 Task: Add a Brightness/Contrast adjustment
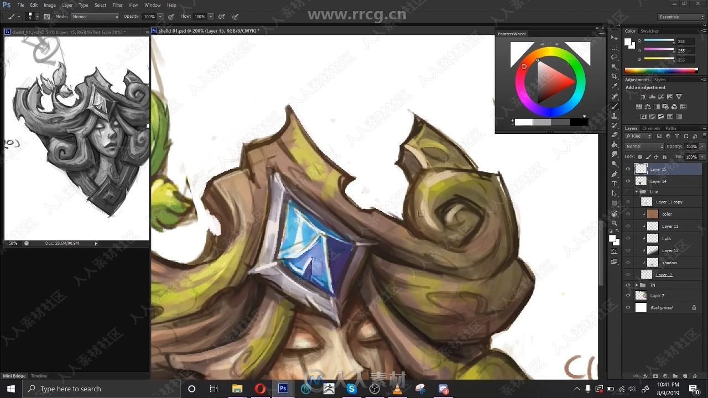pyautogui.click(x=643, y=97)
